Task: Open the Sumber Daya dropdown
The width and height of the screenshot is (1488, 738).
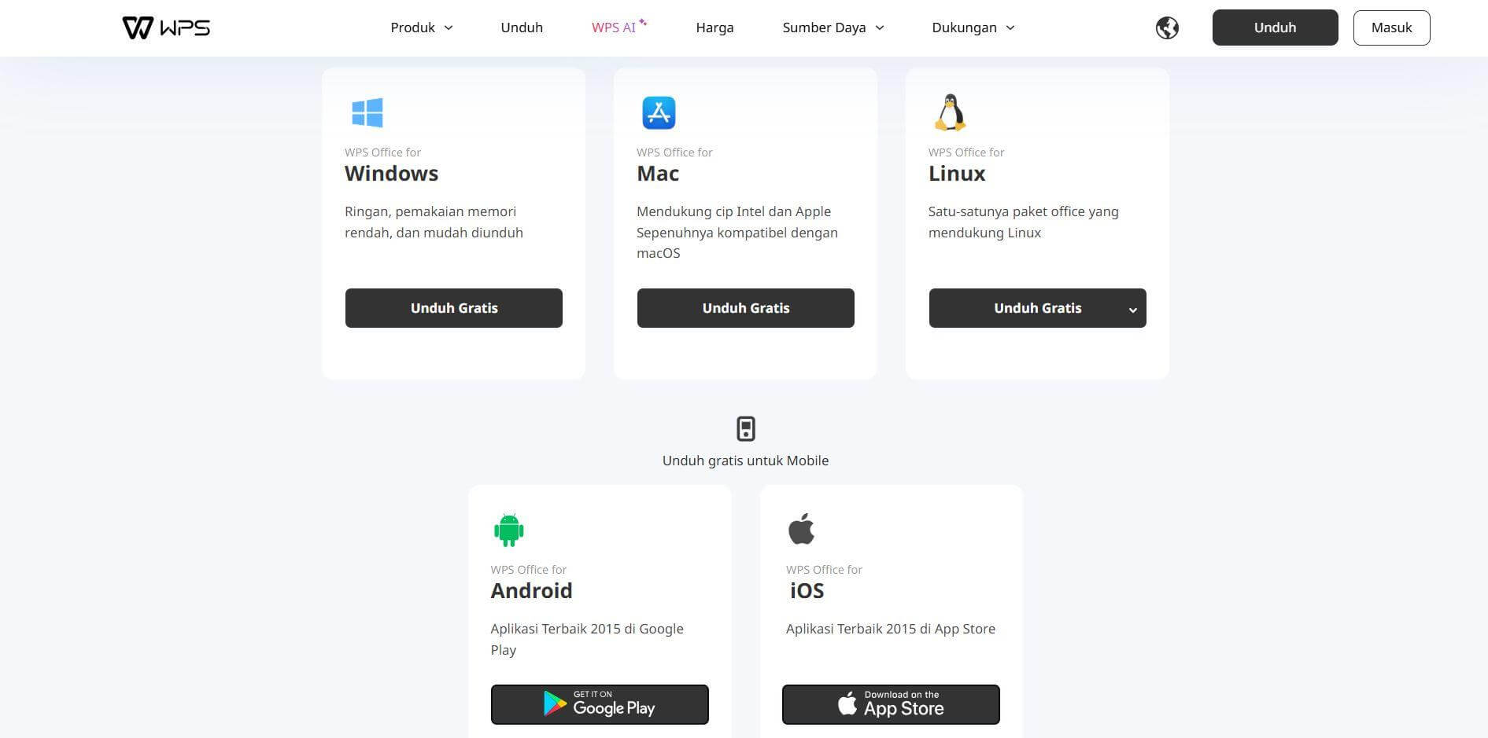Action: click(833, 28)
